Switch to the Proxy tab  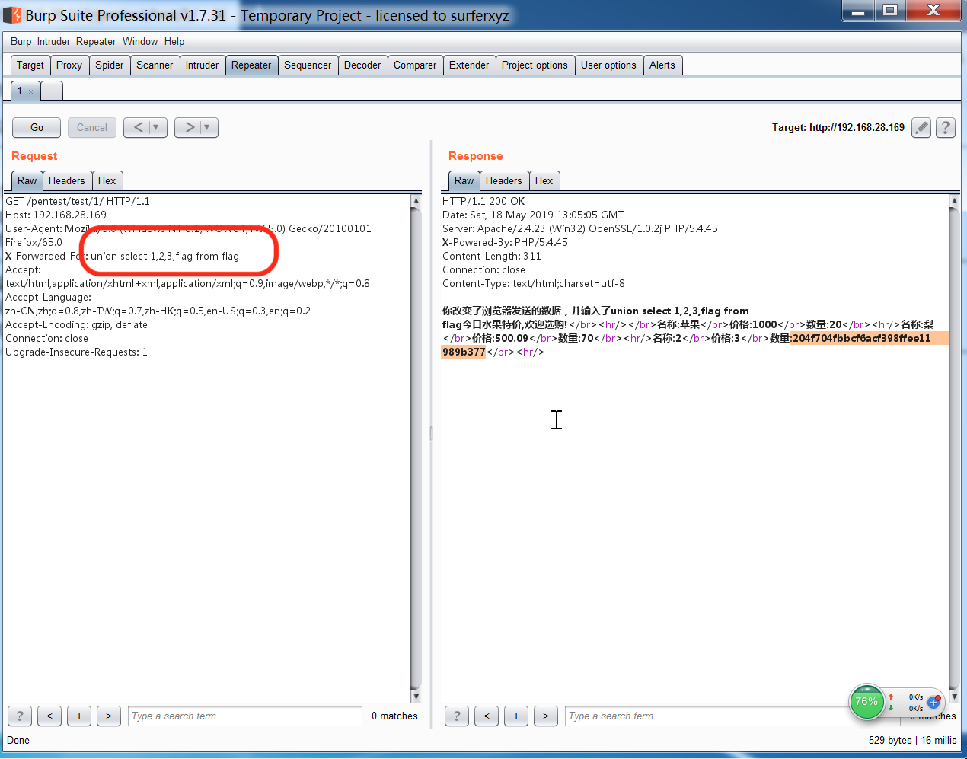point(69,65)
